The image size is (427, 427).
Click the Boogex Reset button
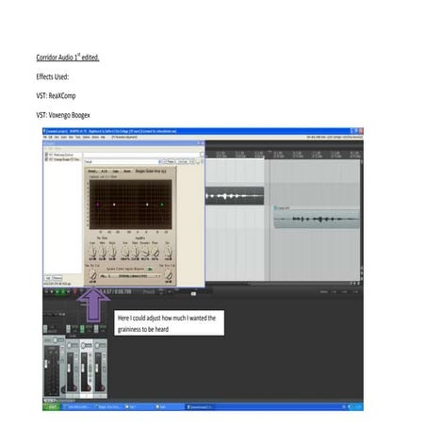tap(127, 172)
